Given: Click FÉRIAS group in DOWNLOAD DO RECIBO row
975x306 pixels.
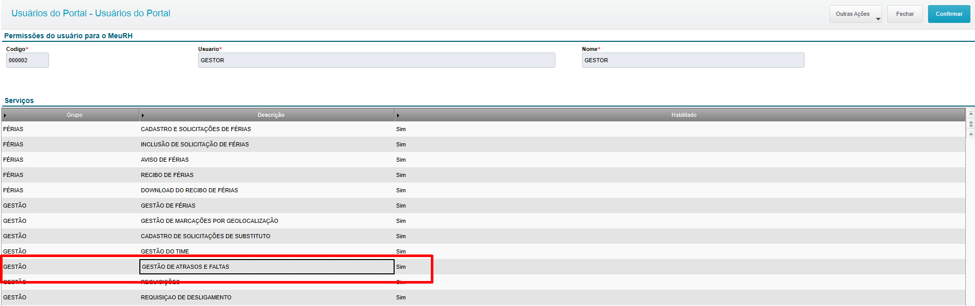Looking at the screenshot, I should coord(13,190).
